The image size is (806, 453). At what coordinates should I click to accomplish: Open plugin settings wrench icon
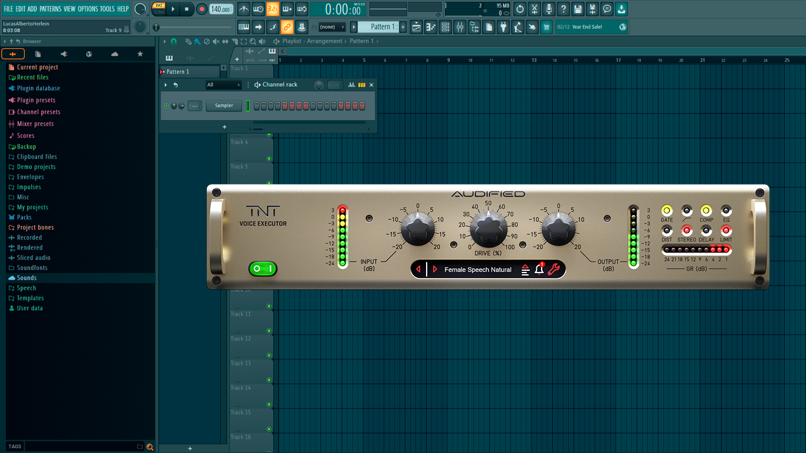tap(553, 270)
